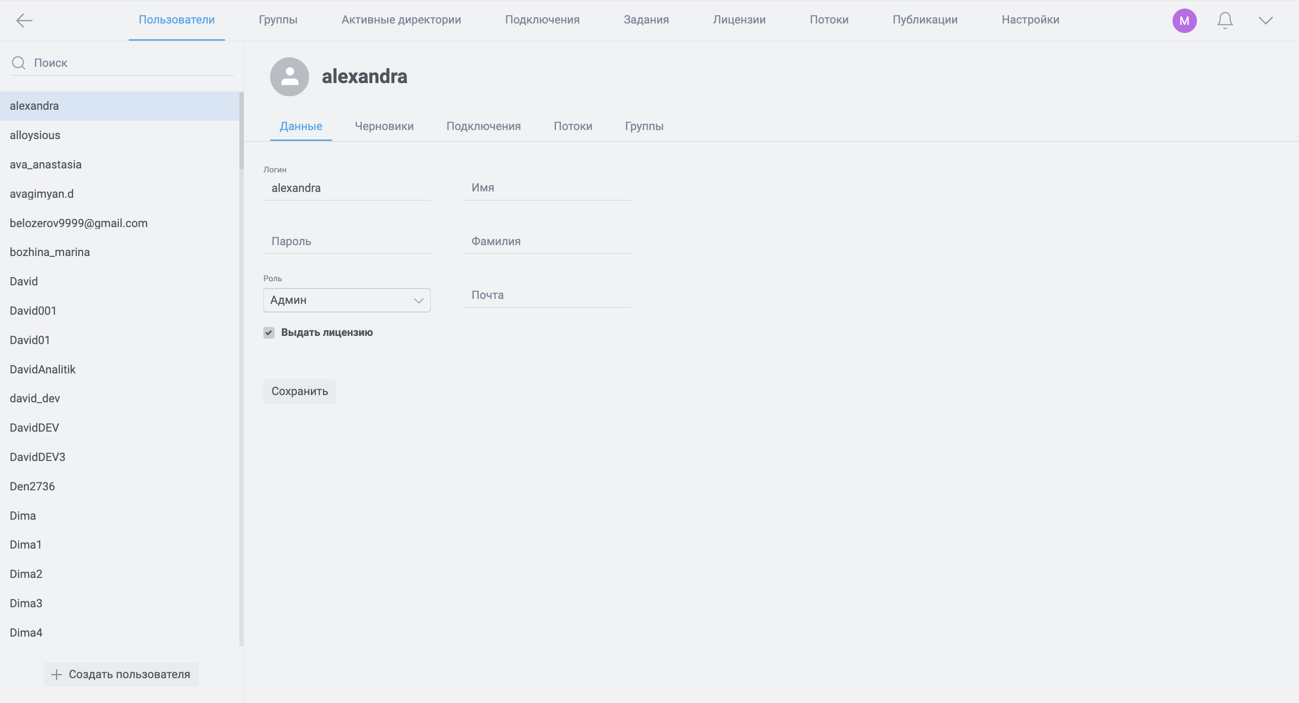Click into the Почта field
Screen dimensions: 1299x703
pyautogui.click(x=547, y=295)
